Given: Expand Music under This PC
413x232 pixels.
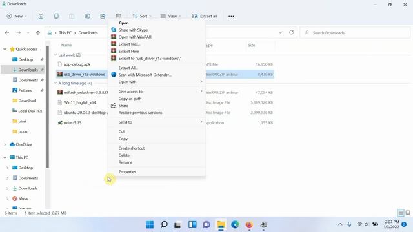Looking at the screenshot, I should (7, 198).
